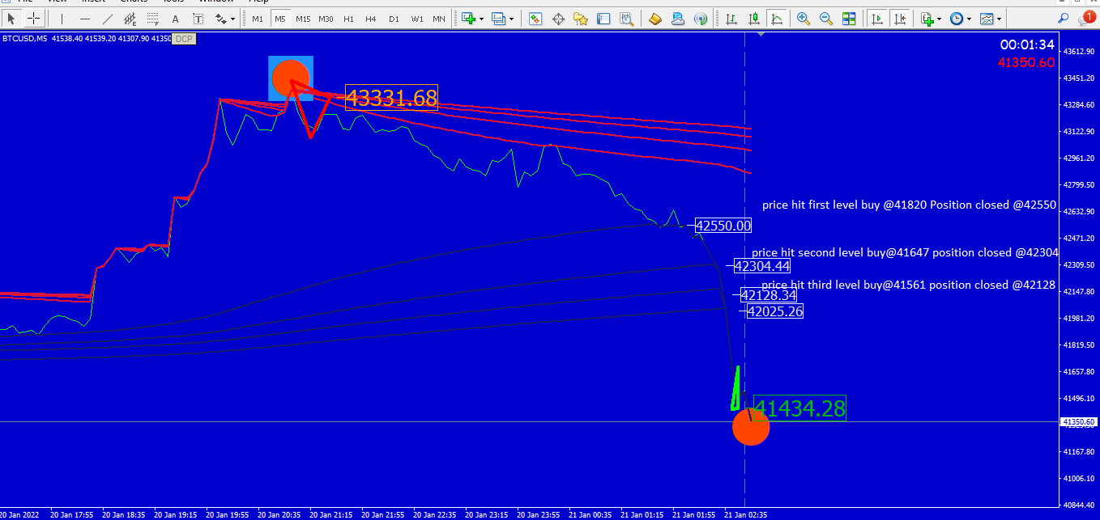Switch chart to M15 timeframe
Viewport: 1100px width, 520px height.
[x=303, y=18]
